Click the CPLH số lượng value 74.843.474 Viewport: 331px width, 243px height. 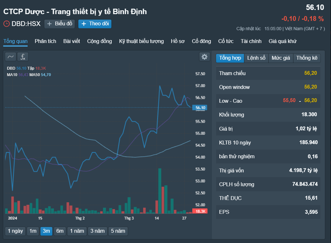click(x=305, y=184)
